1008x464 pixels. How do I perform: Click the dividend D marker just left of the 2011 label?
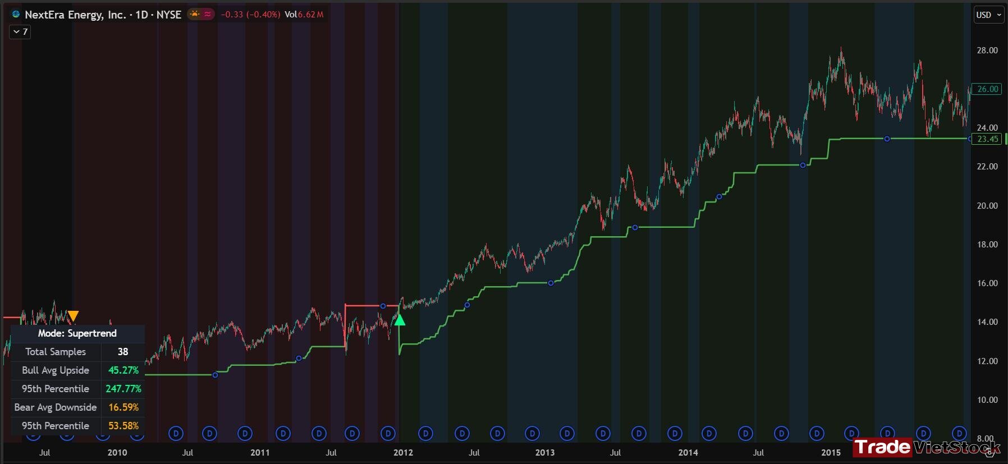coord(245,433)
